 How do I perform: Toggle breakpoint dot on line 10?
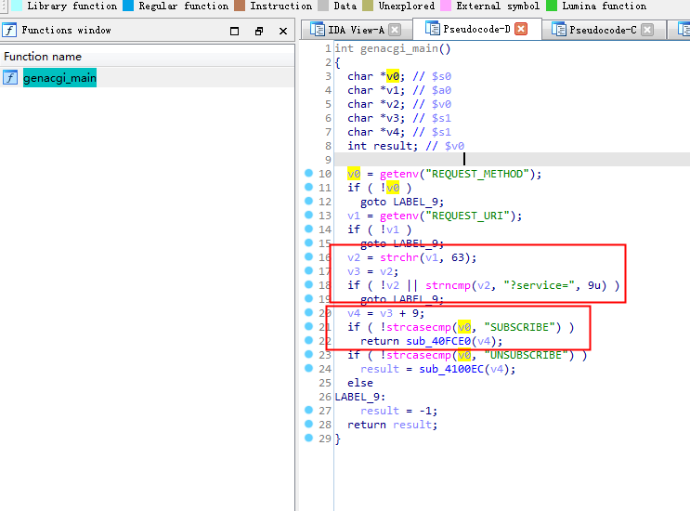point(307,174)
